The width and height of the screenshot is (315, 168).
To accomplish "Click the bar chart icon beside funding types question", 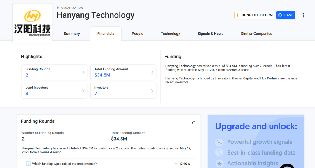I will point(28,164).
